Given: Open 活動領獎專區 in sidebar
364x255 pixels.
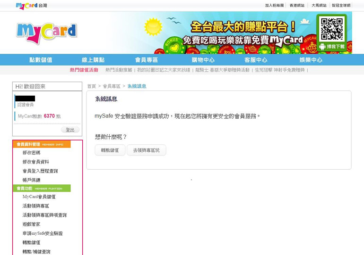Looking at the screenshot, I should pos(36,206).
